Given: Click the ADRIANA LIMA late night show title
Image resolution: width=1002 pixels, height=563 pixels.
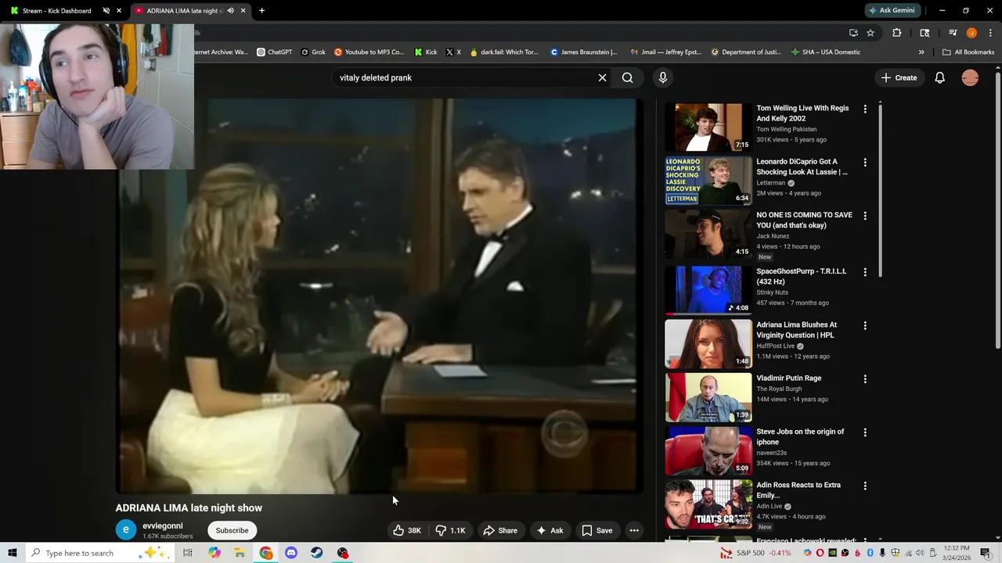Looking at the screenshot, I should (x=189, y=507).
